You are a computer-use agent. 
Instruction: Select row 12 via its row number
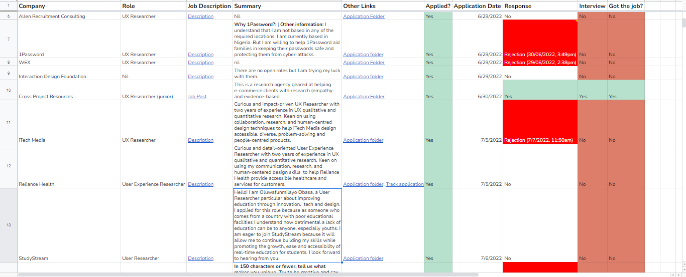[x=9, y=166]
